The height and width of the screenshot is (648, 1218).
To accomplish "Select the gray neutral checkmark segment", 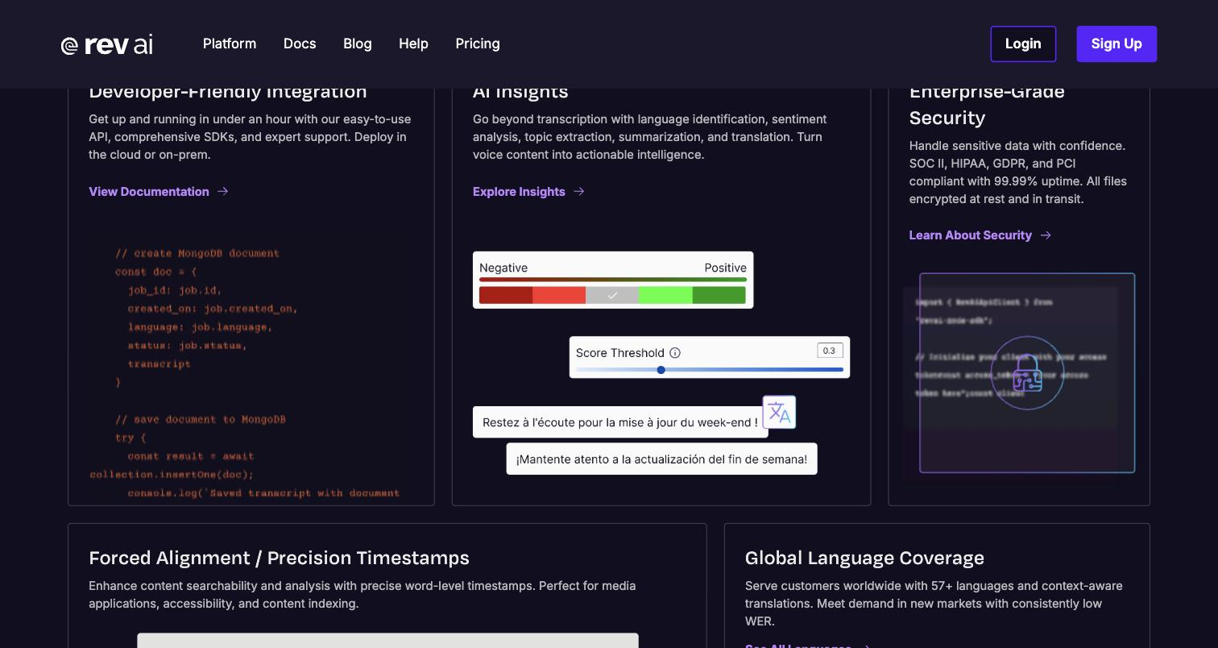I will [612, 295].
